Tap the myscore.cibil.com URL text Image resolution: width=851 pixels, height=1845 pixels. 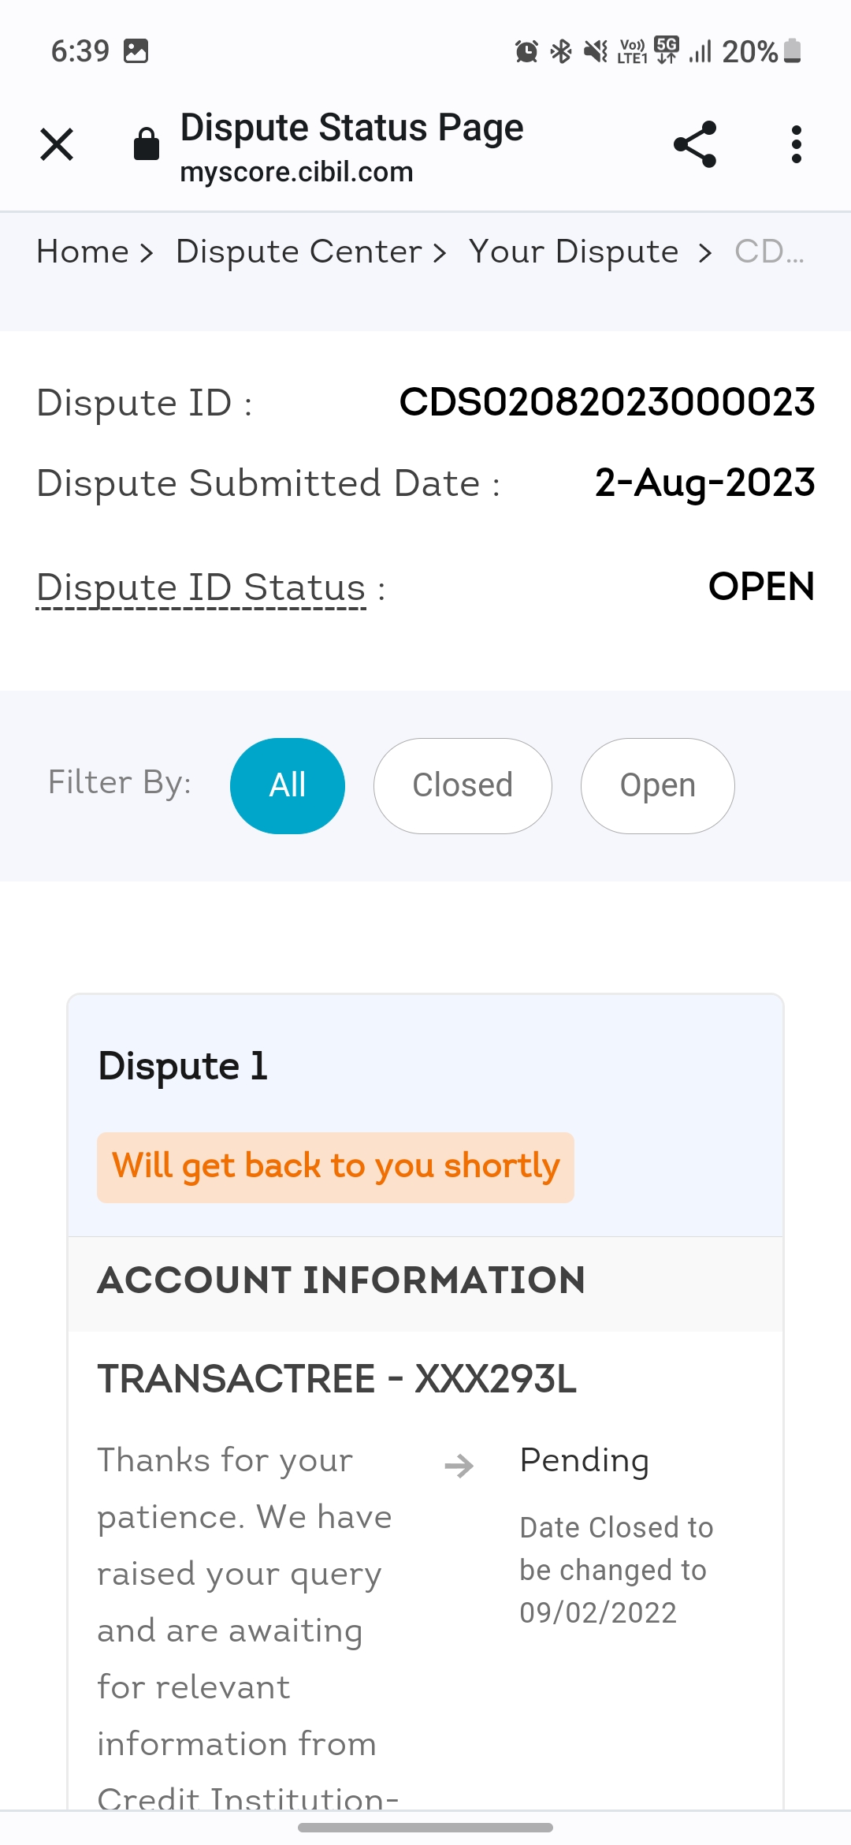click(x=296, y=172)
